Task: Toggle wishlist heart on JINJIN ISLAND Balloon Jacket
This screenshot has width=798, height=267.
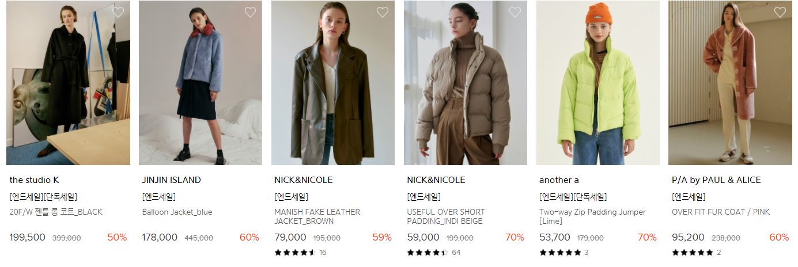Action: click(250, 12)
